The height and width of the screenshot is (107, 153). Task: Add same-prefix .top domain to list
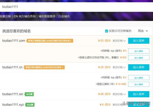click(x=139, y=78)
